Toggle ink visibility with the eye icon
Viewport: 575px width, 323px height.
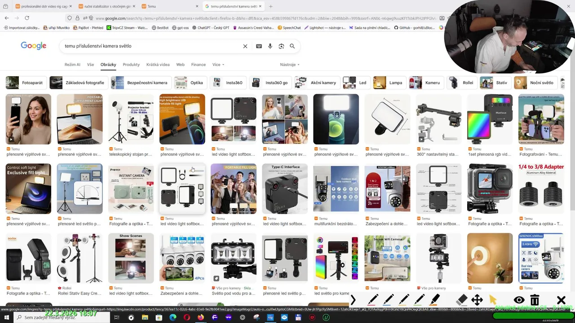[x=519, y=300]
